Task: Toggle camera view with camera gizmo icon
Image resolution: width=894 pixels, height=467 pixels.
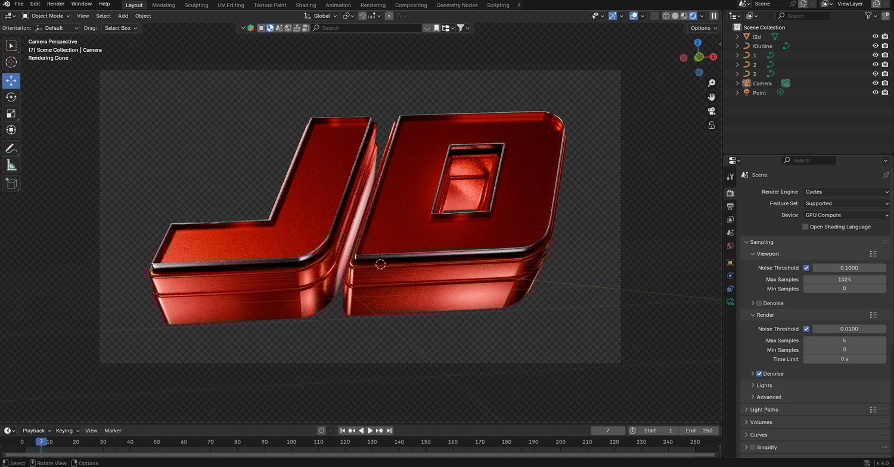Action: point(711,111)
